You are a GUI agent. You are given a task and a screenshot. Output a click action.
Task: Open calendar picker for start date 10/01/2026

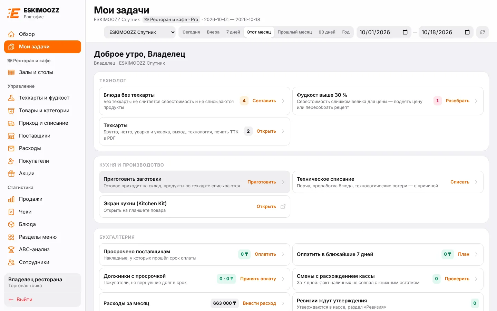(x=405, y=32)
